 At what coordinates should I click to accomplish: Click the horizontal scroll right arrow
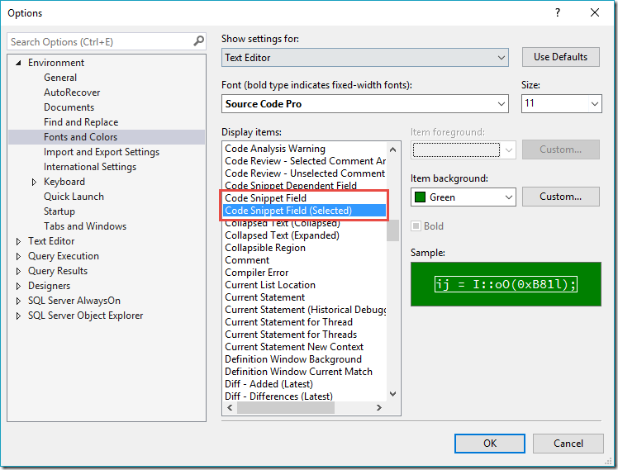pos(378,407)
